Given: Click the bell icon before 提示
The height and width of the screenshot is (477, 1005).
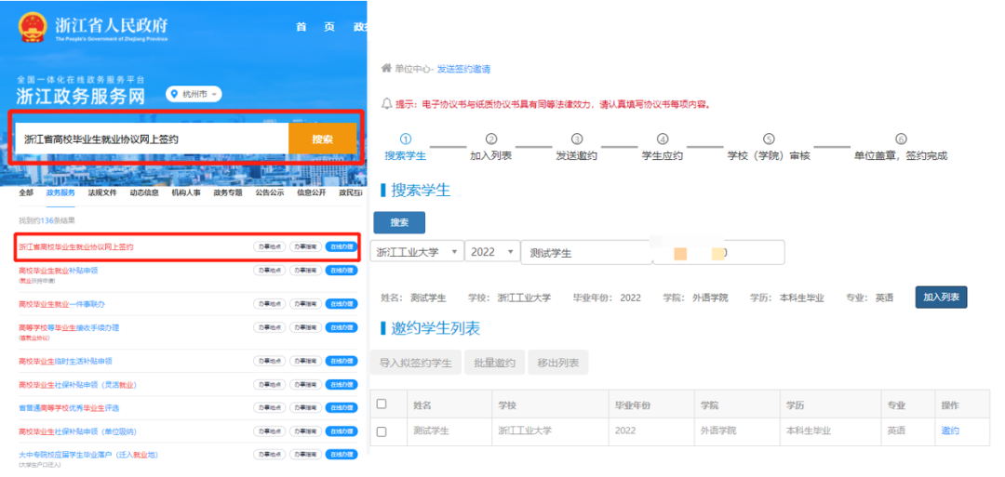Looking at the screenshot, I should (x=386, y=104).
